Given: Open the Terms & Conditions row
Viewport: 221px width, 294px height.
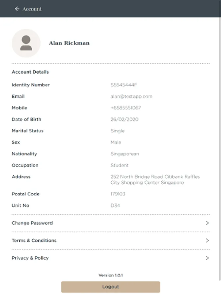Looking at the screenshot, I should pos(34,240).
